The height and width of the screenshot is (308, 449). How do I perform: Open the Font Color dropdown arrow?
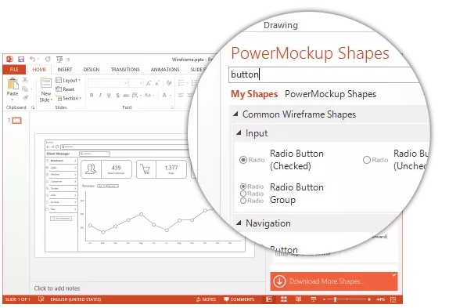pos(171,95)
